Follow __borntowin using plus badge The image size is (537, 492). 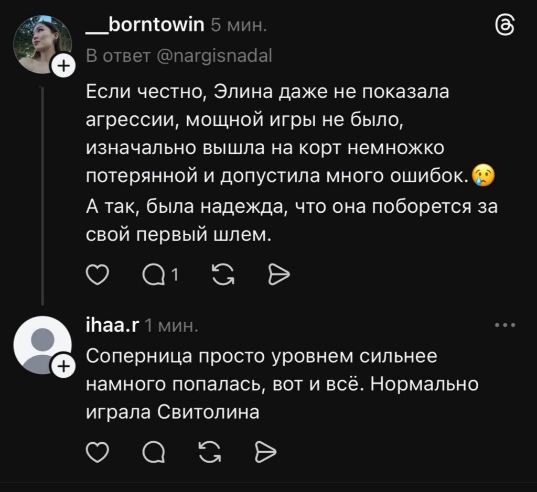62,67
